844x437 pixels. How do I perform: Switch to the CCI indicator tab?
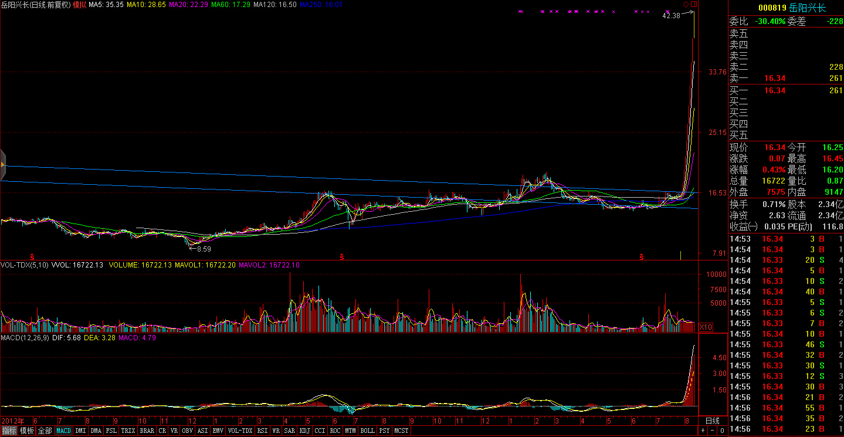click(320, 431)
